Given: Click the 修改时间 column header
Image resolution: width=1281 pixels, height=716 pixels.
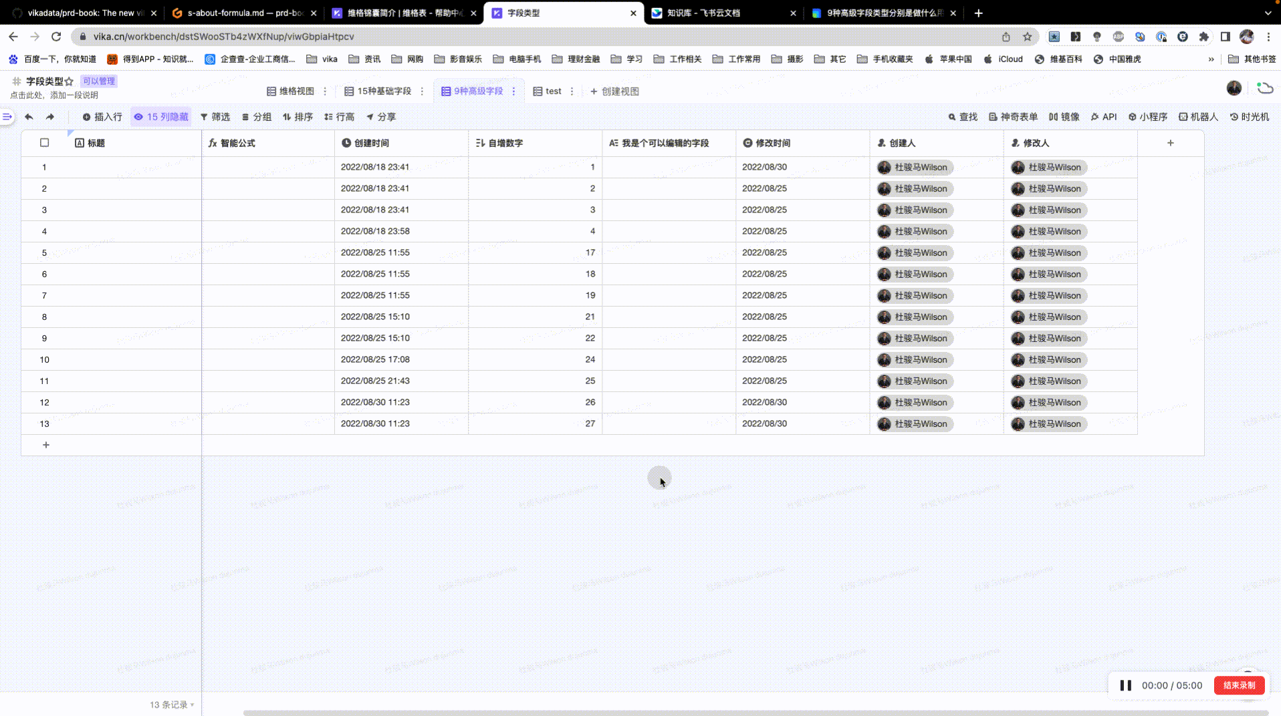Looking at the screenshot, I should (x=803, y=143).
